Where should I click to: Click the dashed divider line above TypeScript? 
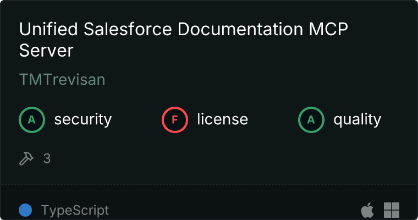[x=209, y=184]
